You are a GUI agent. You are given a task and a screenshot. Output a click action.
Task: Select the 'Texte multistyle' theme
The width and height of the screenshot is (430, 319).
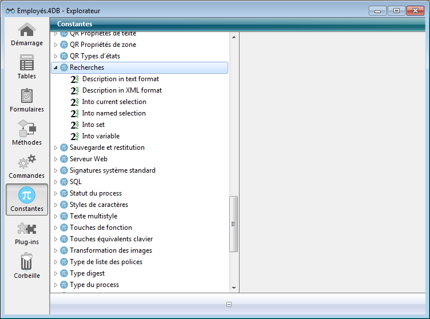click(93, 216)
